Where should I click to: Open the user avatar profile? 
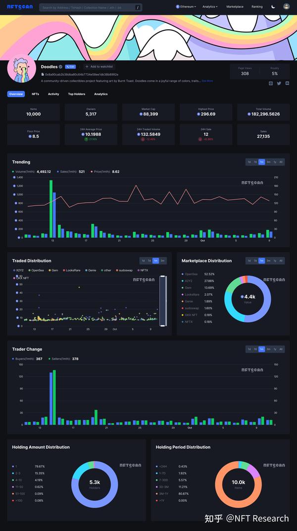pyautogui.click(x=286, y=6)
